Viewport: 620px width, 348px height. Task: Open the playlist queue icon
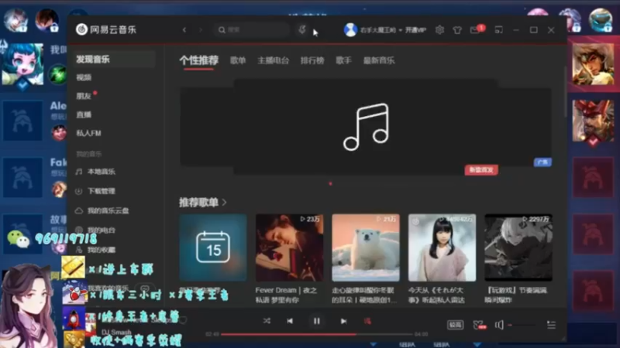551,325
